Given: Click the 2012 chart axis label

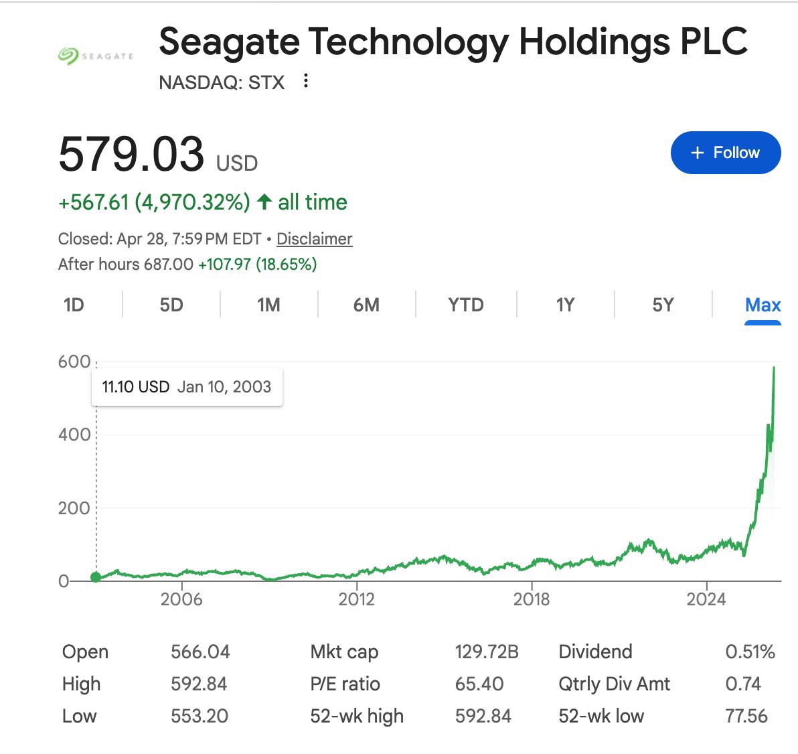Looking at the screenshot, I should (356, 599).
